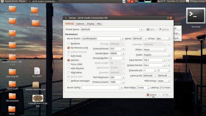Click the Cancel button
This screenshot has height=116, width=206.
152,95
